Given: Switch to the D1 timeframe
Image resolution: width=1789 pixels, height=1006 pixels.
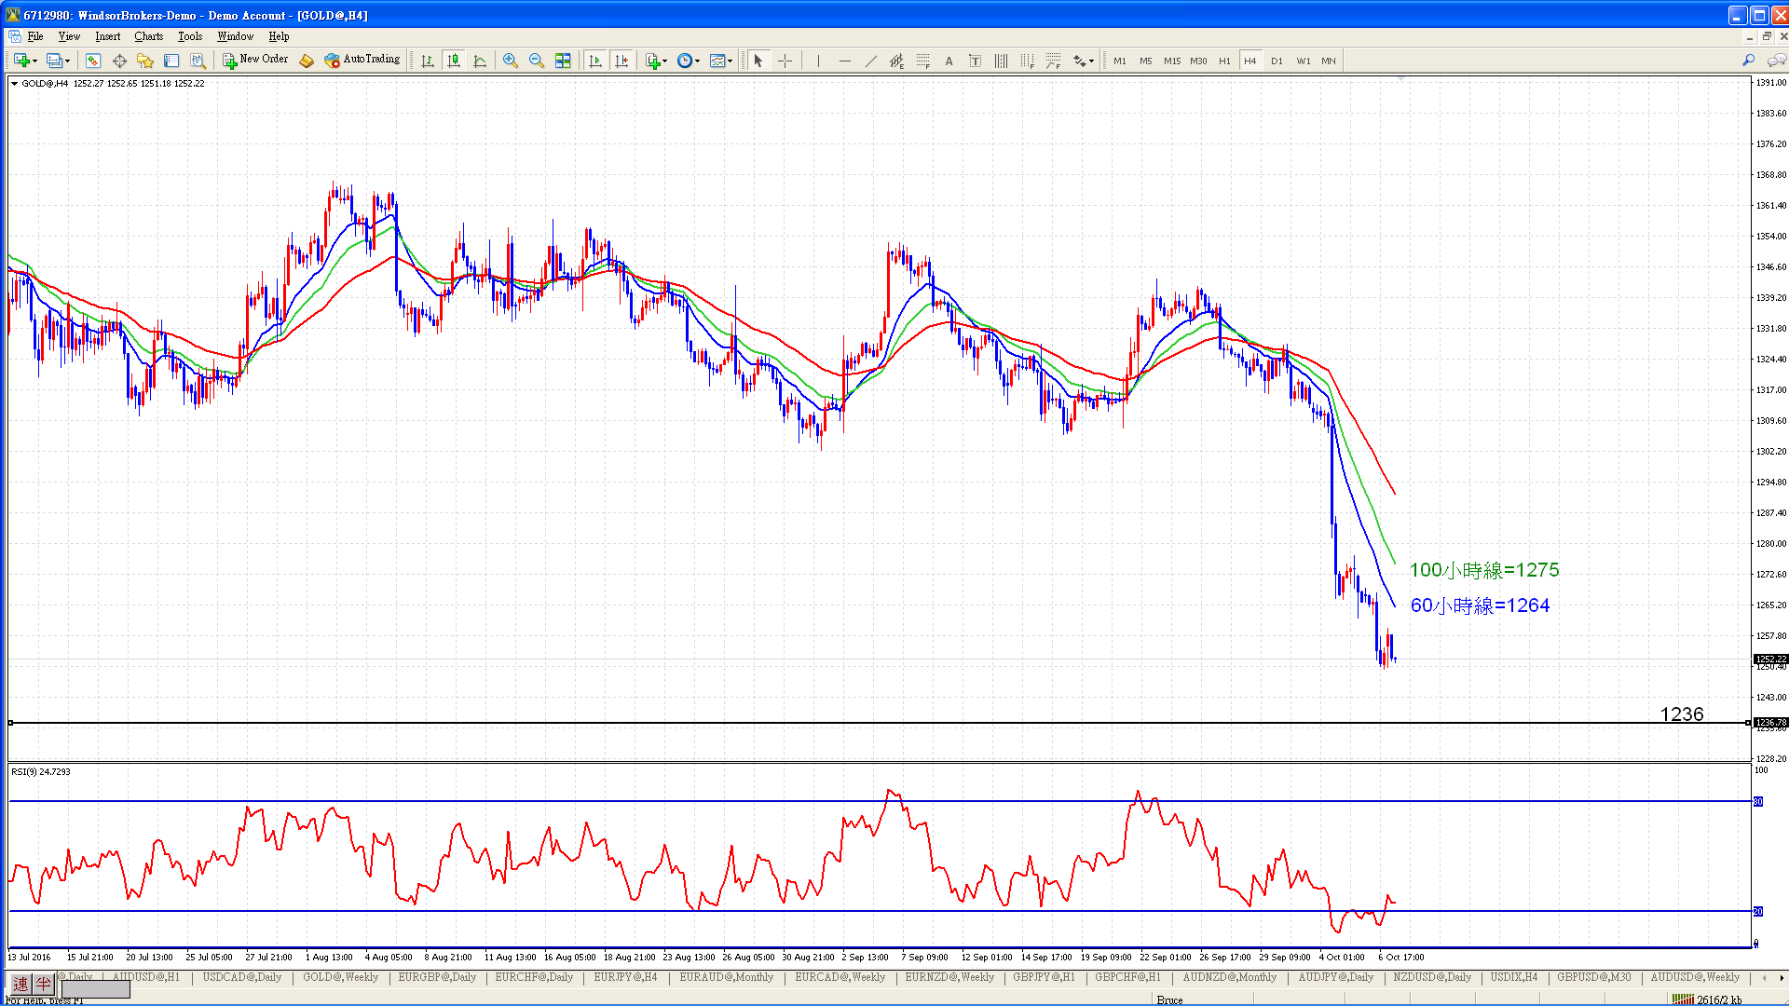Looking at the screenshot, I should 1277,61.
